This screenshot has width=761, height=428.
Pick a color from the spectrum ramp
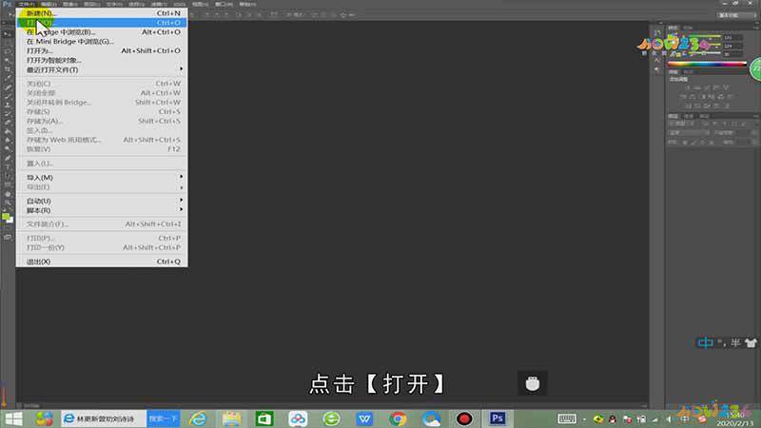[707, 64]
